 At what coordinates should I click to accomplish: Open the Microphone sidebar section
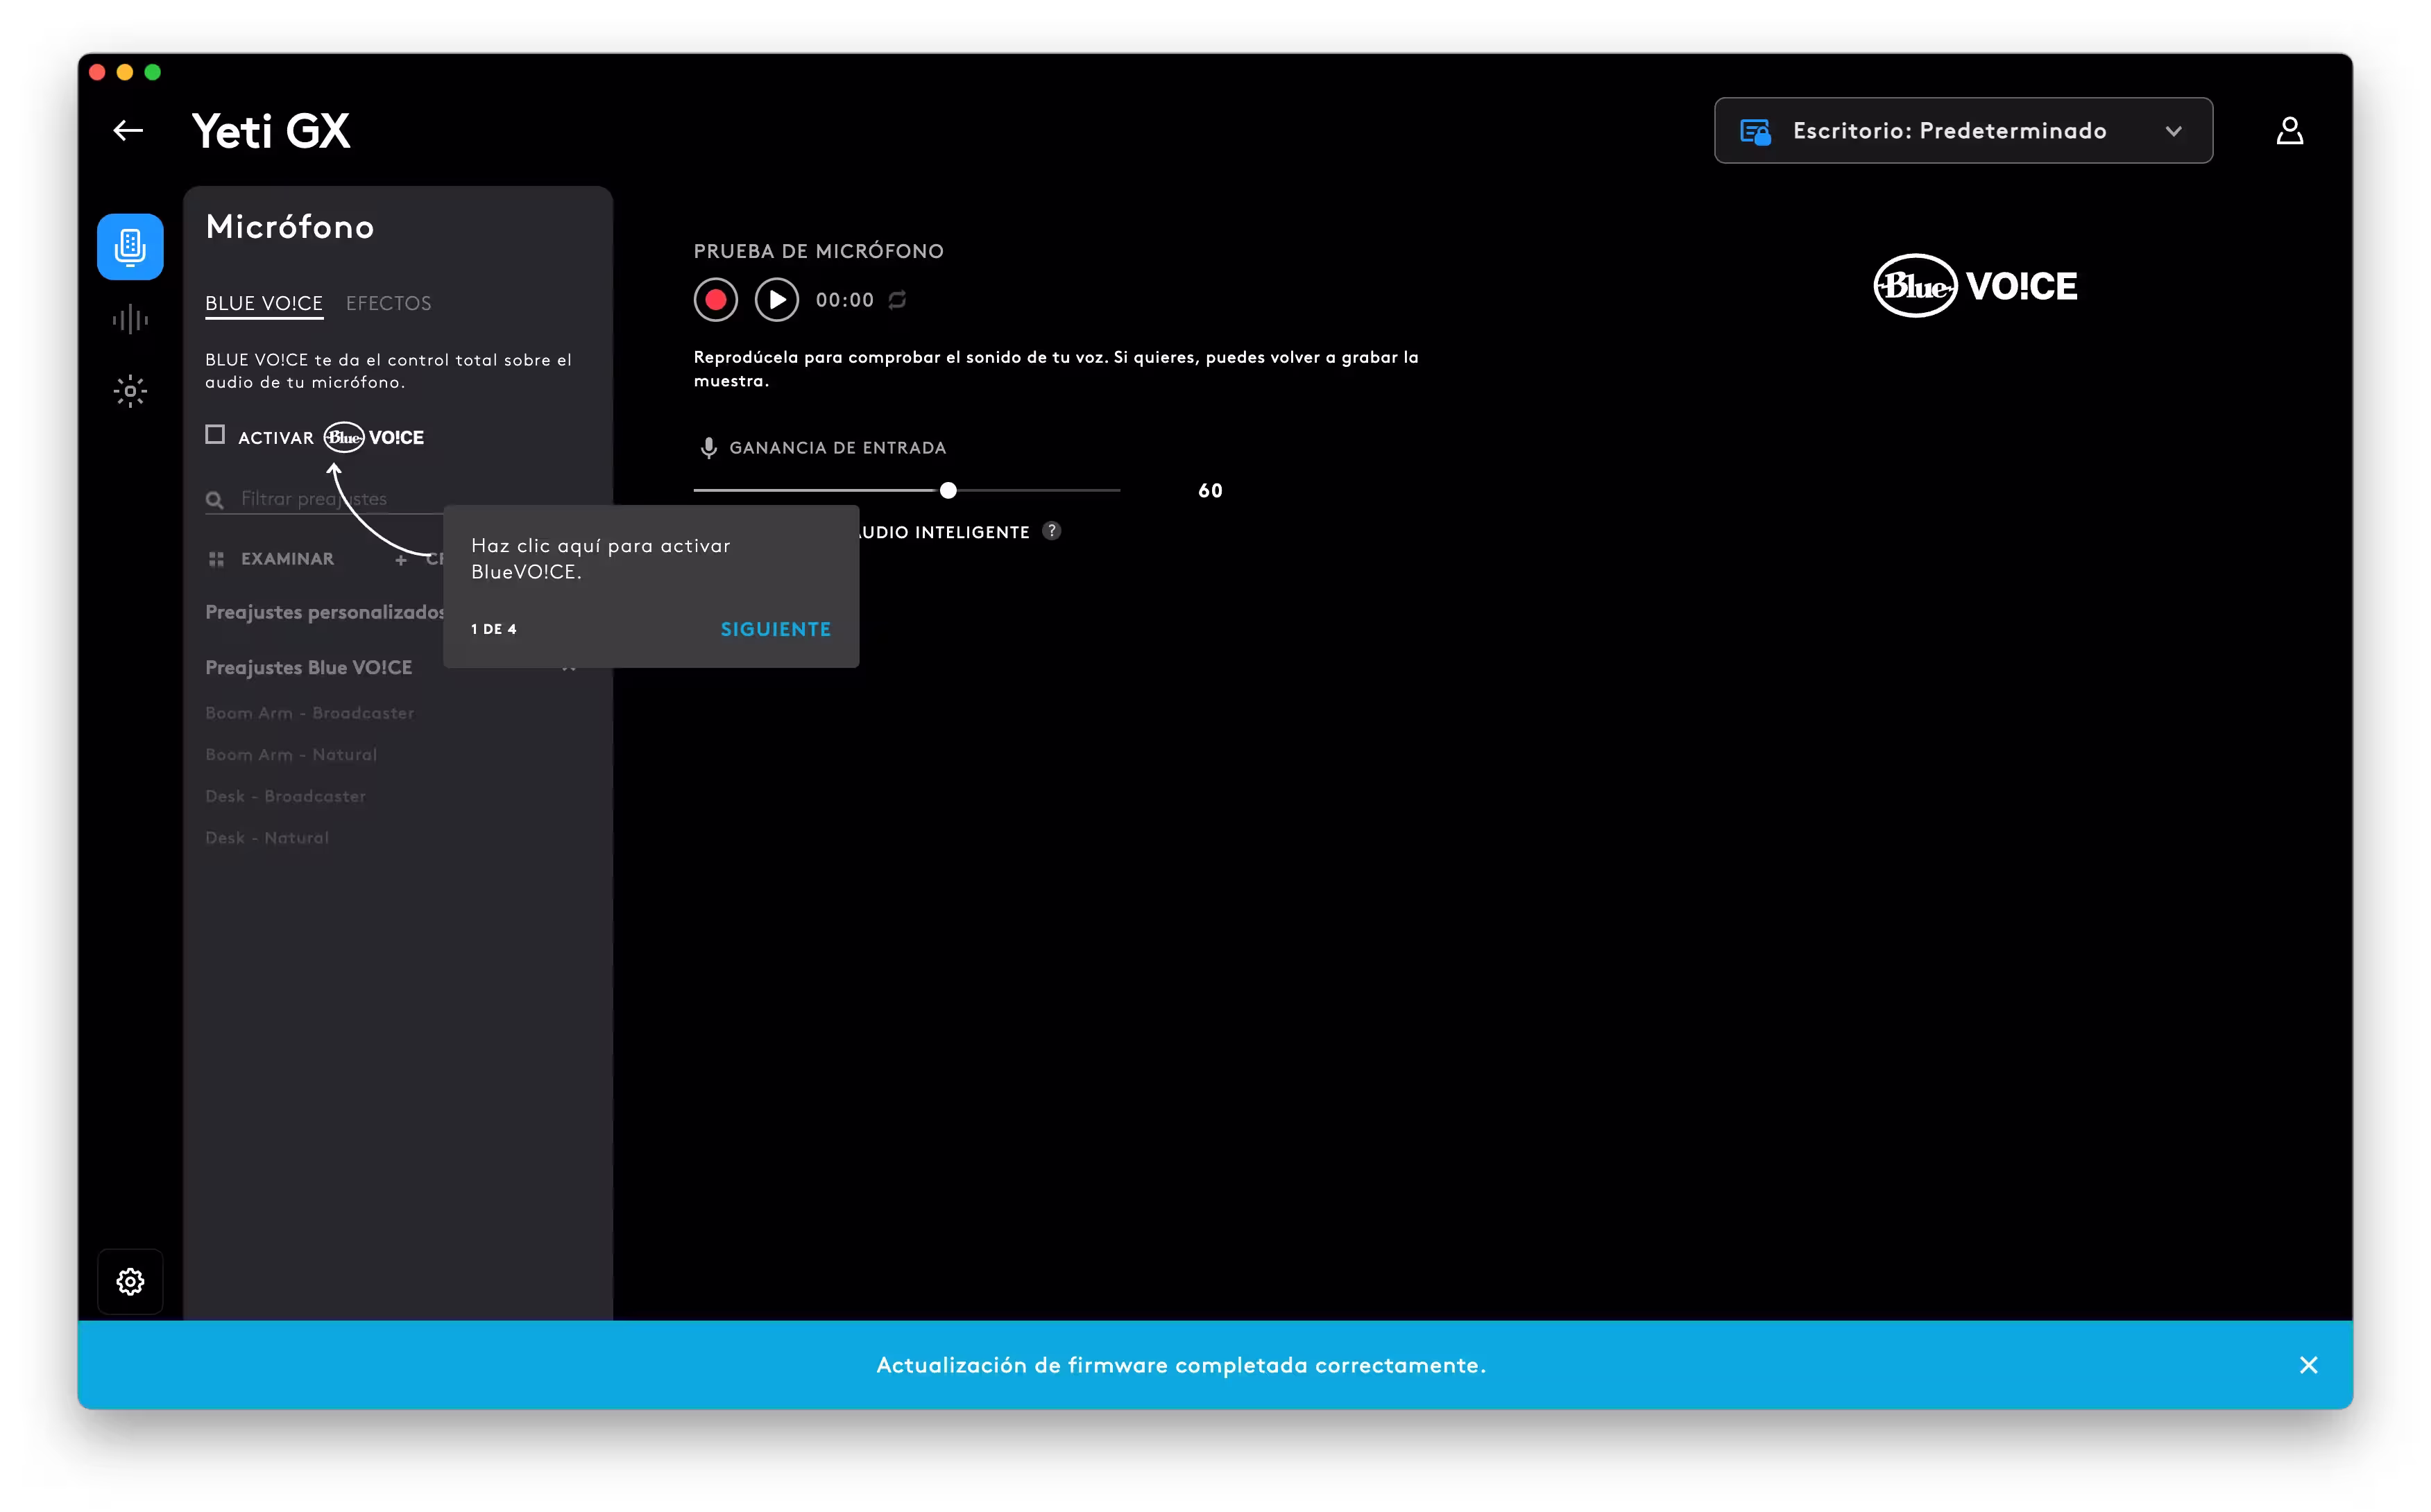(130, 247)
